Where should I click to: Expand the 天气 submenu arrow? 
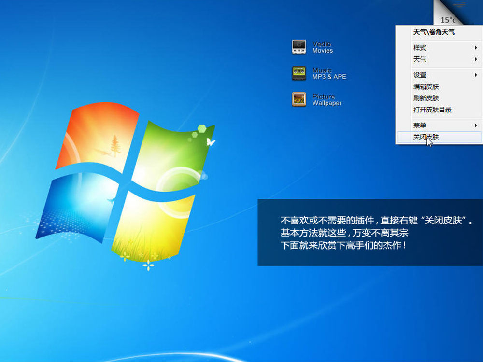[x=476, y=59]
